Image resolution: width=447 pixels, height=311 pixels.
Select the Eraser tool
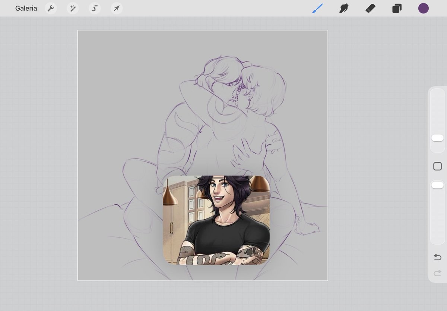pyautogui.click(x=370, y=8)
